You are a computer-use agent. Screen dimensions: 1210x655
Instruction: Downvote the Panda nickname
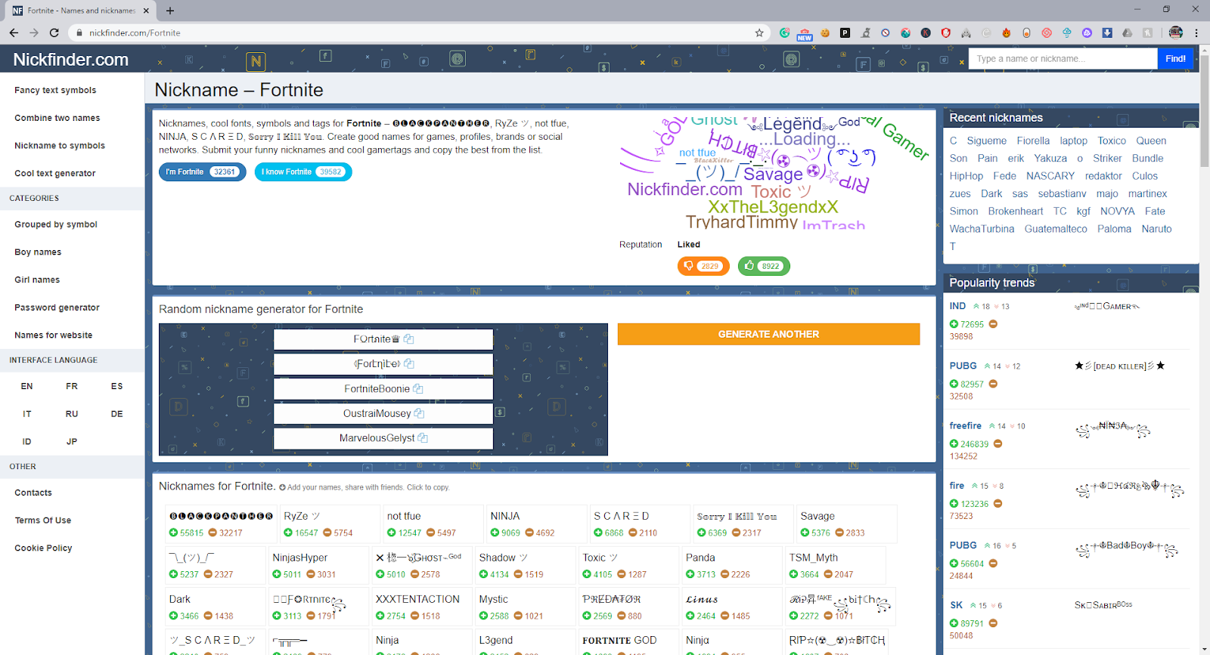point(724,574)
